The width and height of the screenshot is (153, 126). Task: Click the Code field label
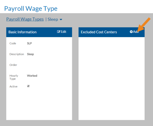tap(13, 43)
